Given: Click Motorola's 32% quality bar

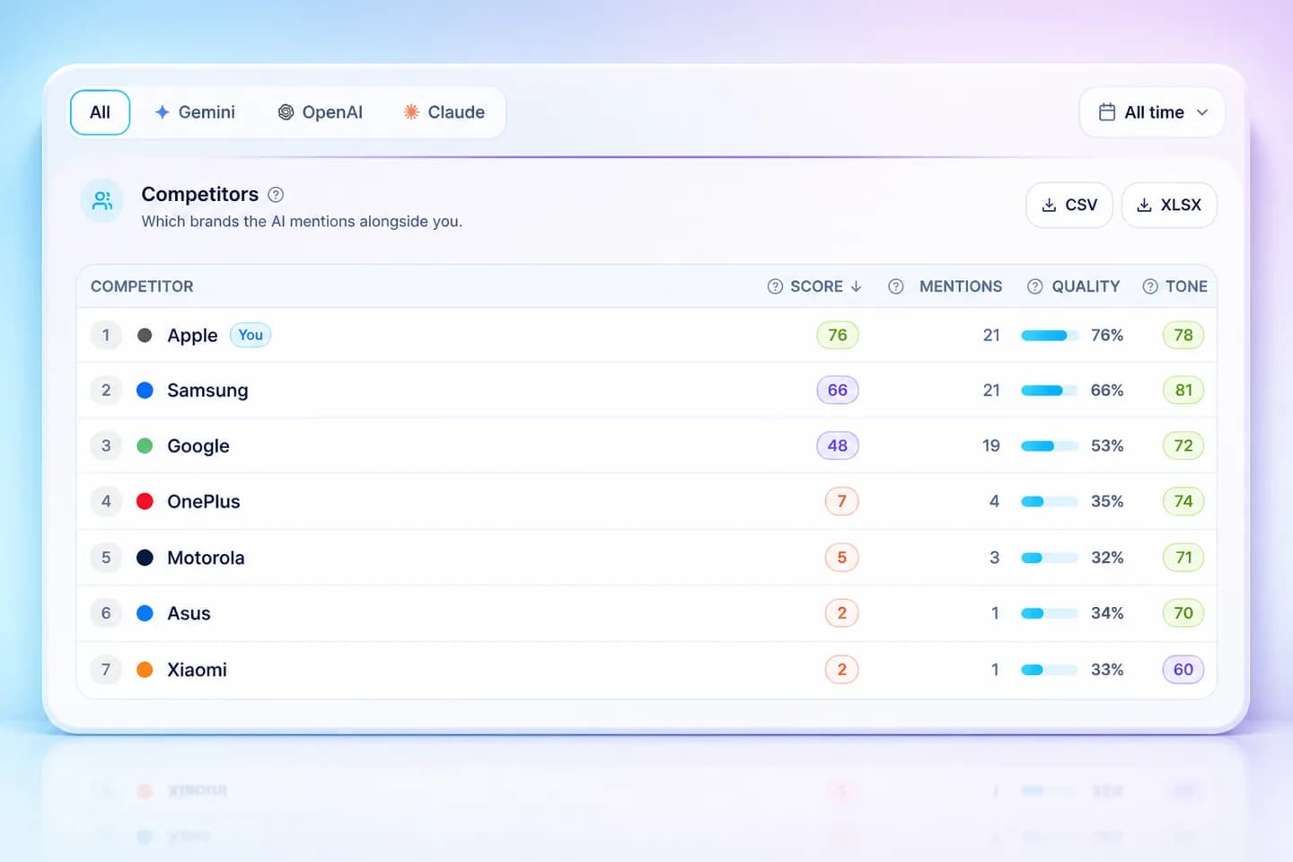Looking at the screenshot, I should [1050, 558].
